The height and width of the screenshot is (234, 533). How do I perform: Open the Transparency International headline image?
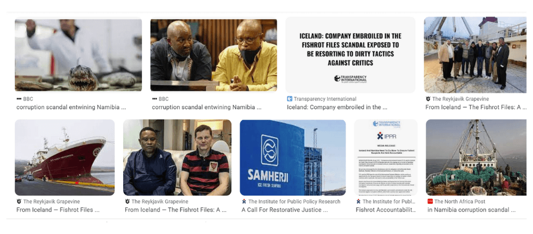(x=350, y=55)
